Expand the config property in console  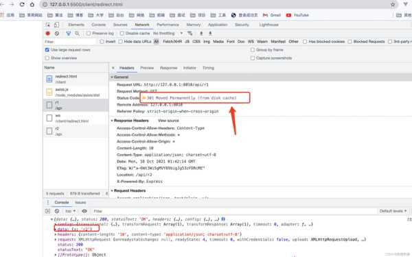tap(56, 224)
